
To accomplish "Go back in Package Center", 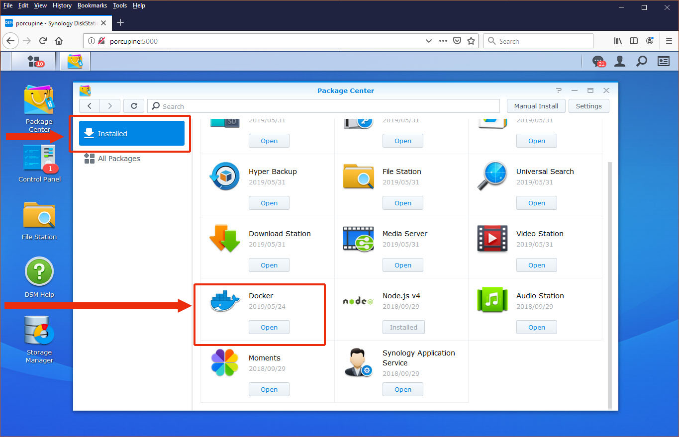I will coord(90,106).
